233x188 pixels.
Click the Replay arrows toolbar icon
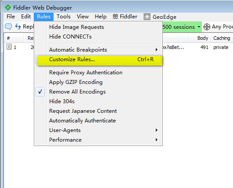click(x=18, y=27)
